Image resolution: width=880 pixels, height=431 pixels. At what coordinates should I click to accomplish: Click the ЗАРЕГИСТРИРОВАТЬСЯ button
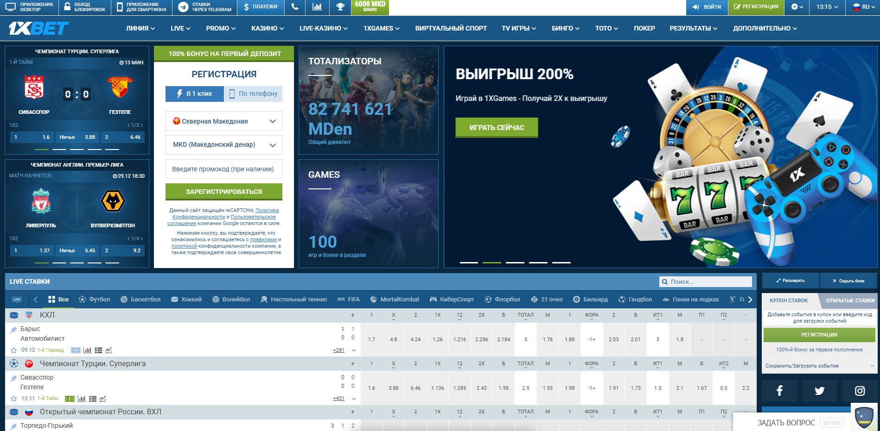coord(223,191)
